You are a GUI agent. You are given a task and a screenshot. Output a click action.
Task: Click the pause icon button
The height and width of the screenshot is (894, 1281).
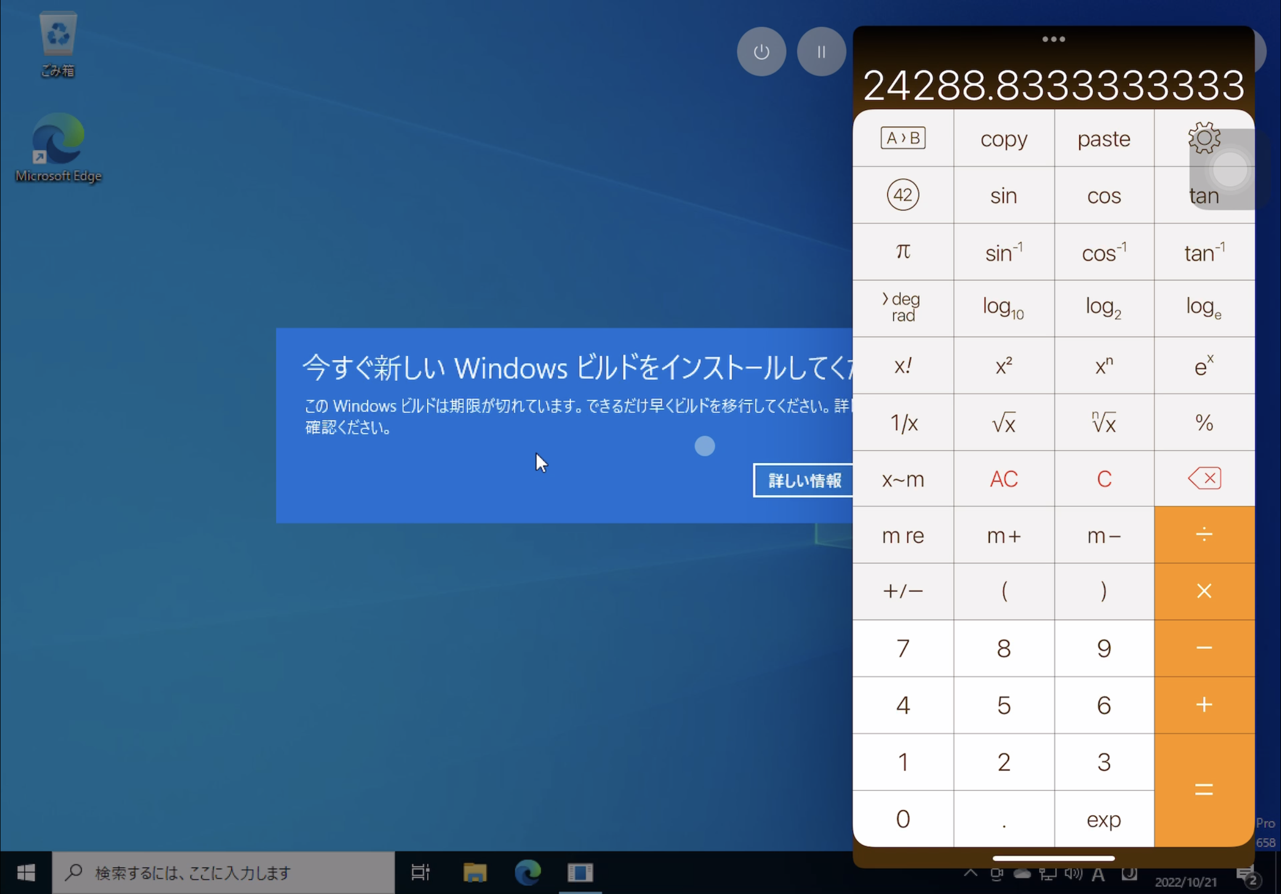[x=821, y=52]
